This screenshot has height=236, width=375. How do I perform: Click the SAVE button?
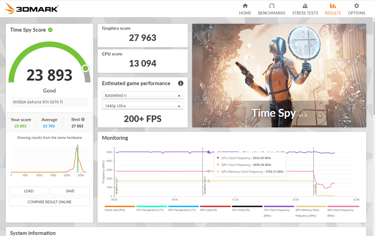click(70, 191)
